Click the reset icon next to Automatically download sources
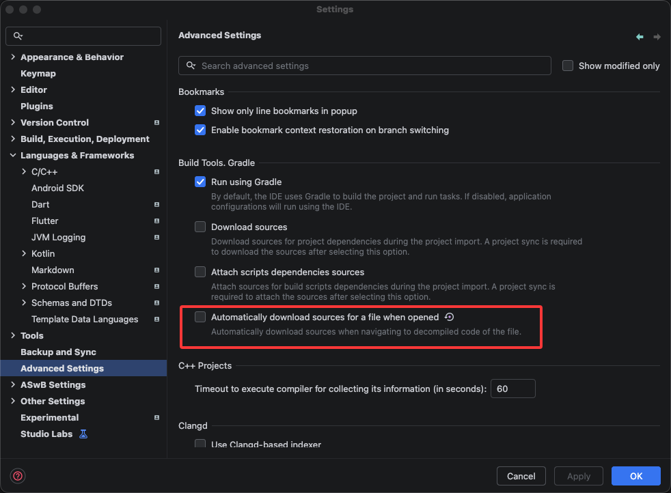This screenshot has height=493, width=671. coord(449,317)
